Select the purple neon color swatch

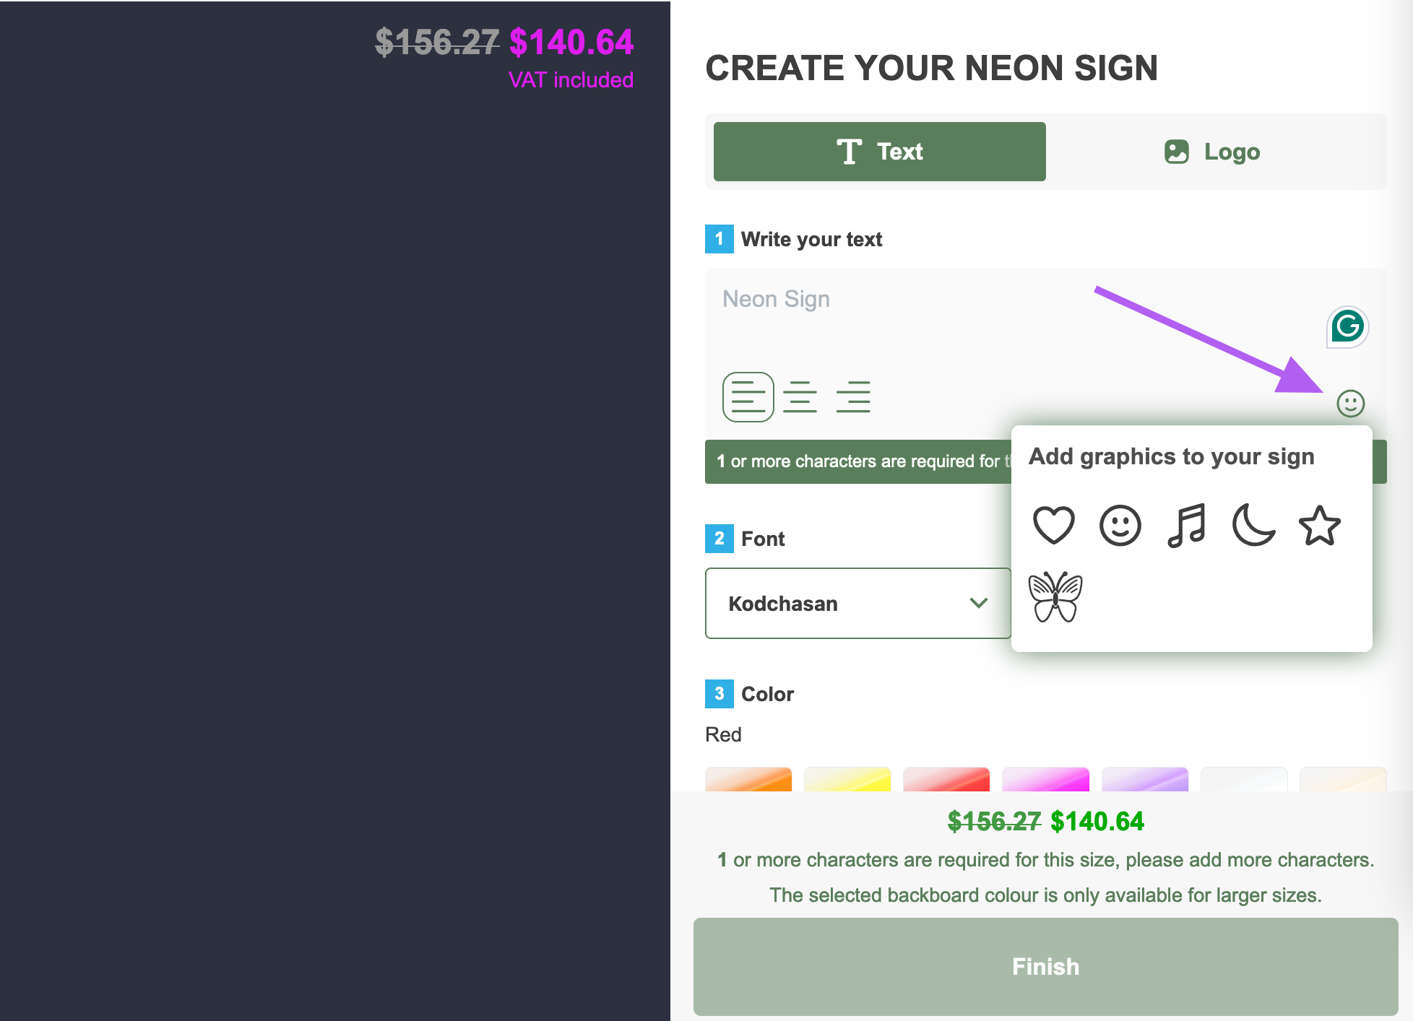(x=1145, y=779)
